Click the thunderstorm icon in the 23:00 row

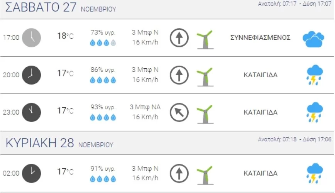tap(315, 112)
